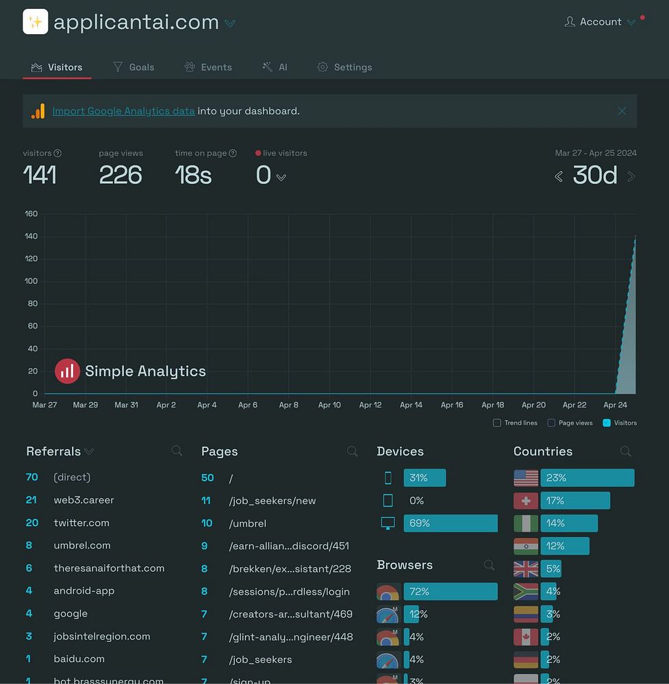Open the /glint-analy...ngineer/448 page row

(279, 637)
